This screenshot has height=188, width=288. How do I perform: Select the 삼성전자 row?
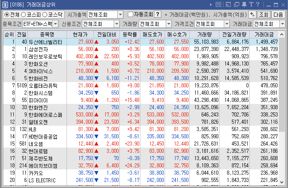click(141, 49)
